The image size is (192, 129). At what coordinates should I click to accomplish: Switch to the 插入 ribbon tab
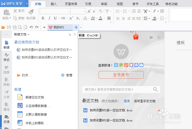(x=54, y=4)
